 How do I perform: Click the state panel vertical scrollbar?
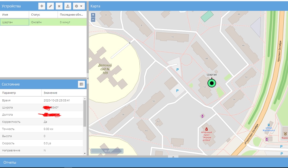pyautogui.click(x=85, y=114)
